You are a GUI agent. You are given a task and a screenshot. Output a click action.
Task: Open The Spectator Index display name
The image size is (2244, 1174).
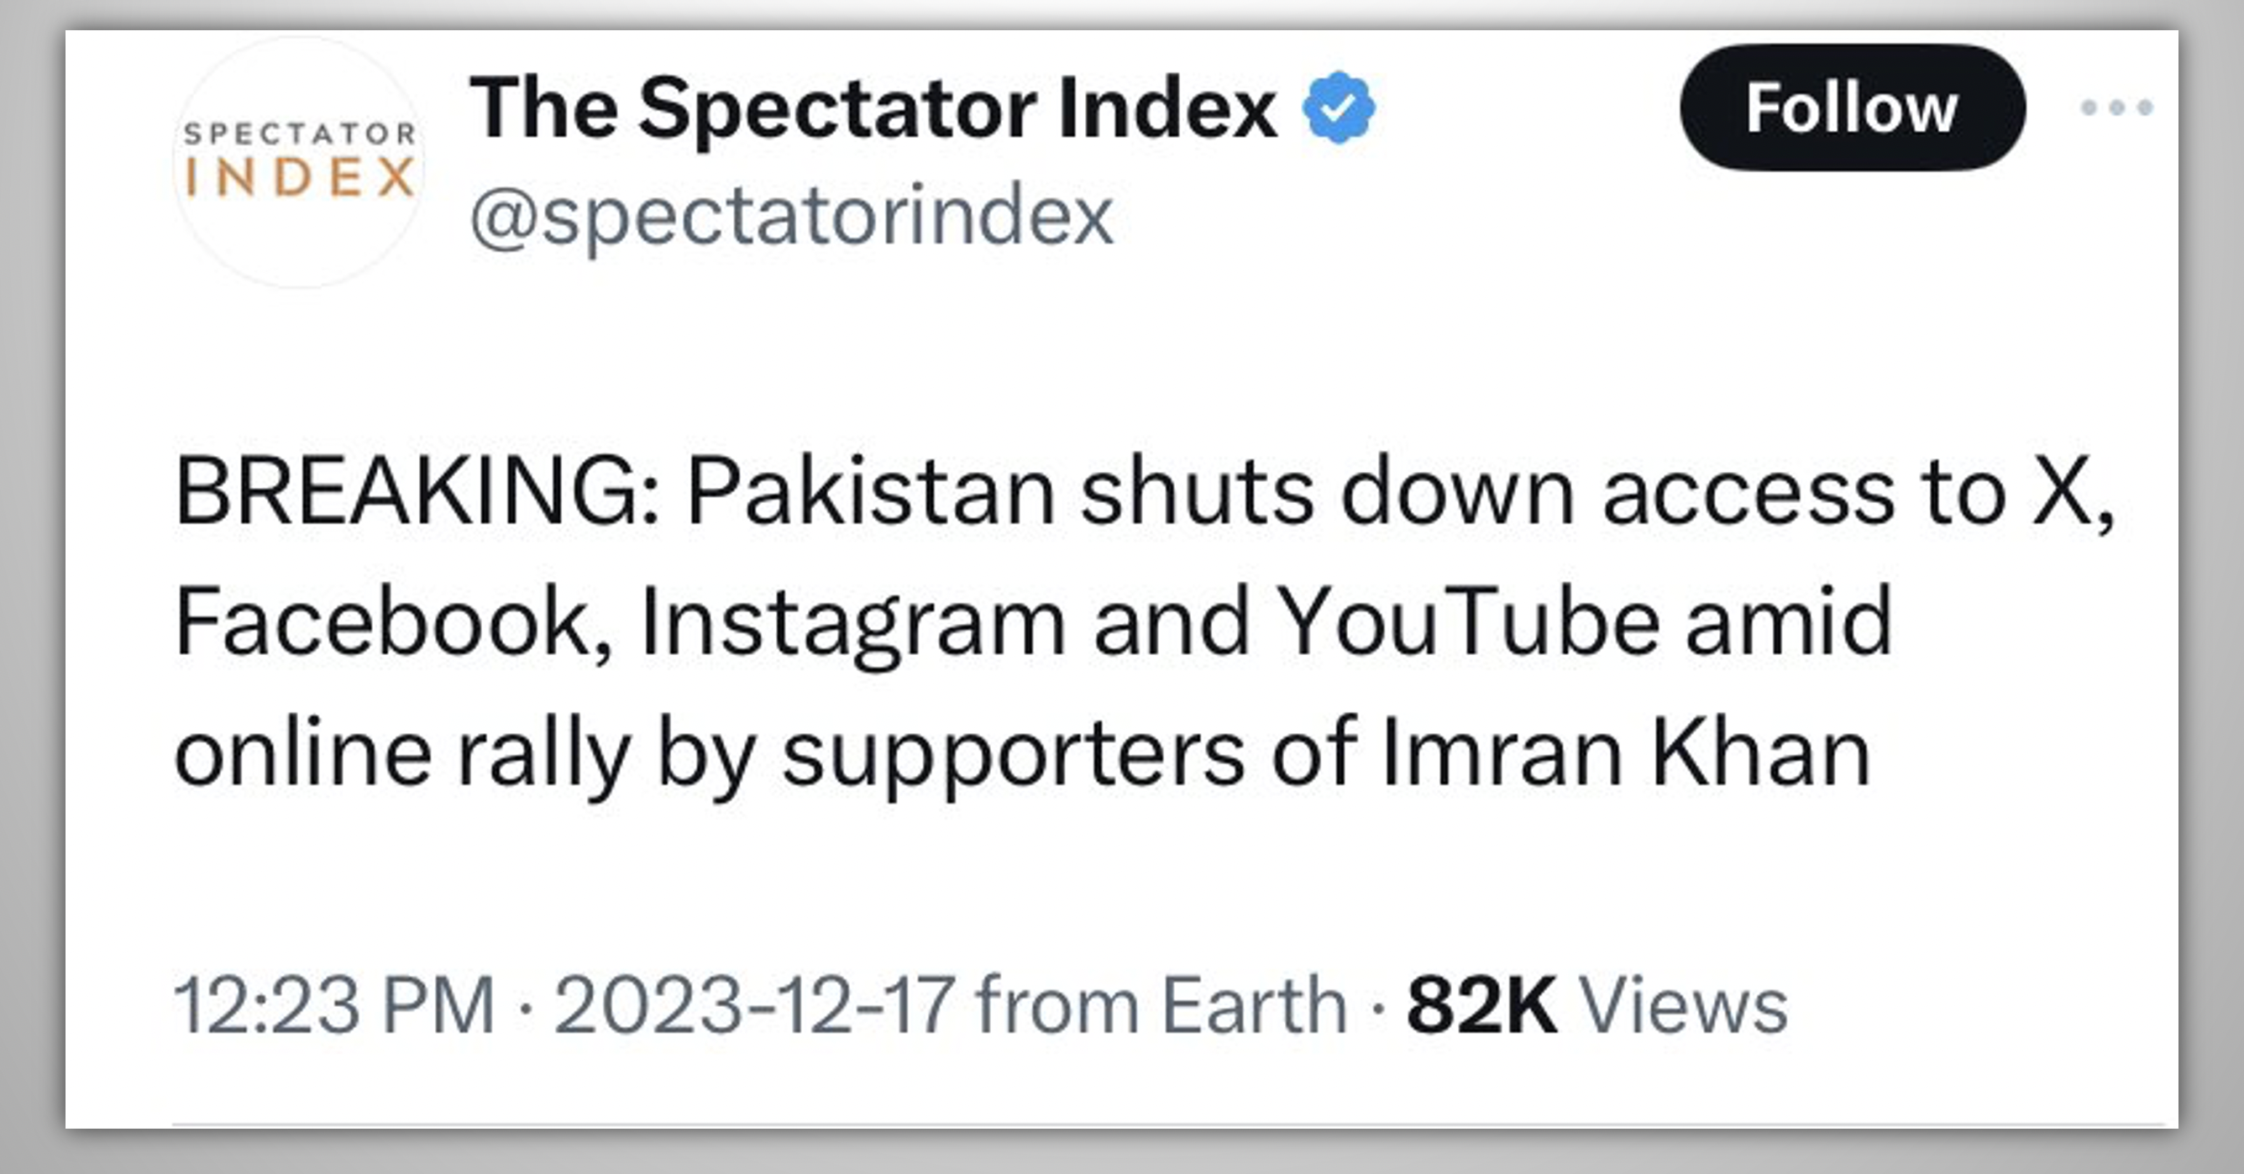(873, 108)
